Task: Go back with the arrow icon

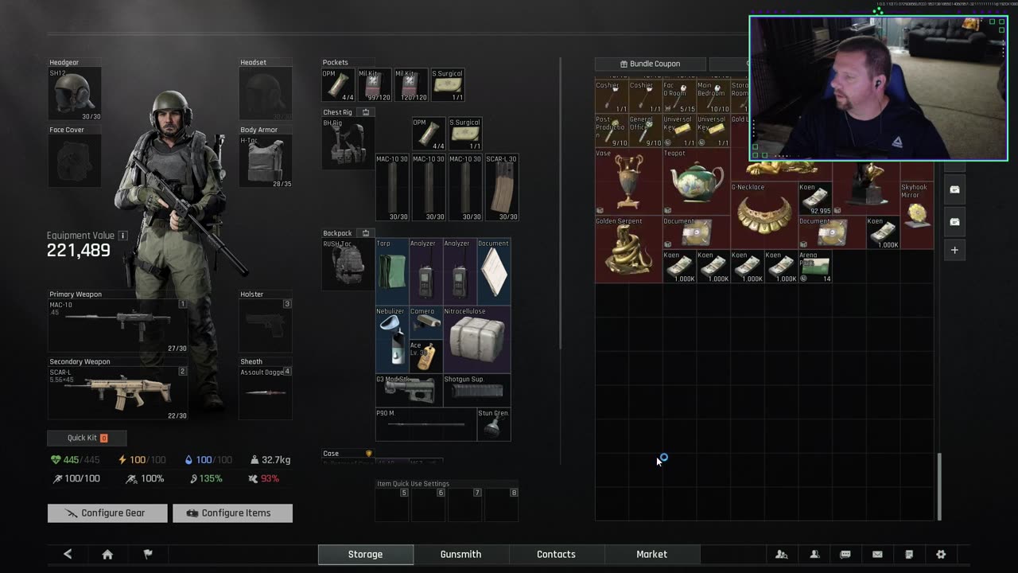Action: (x=68, y=554)
